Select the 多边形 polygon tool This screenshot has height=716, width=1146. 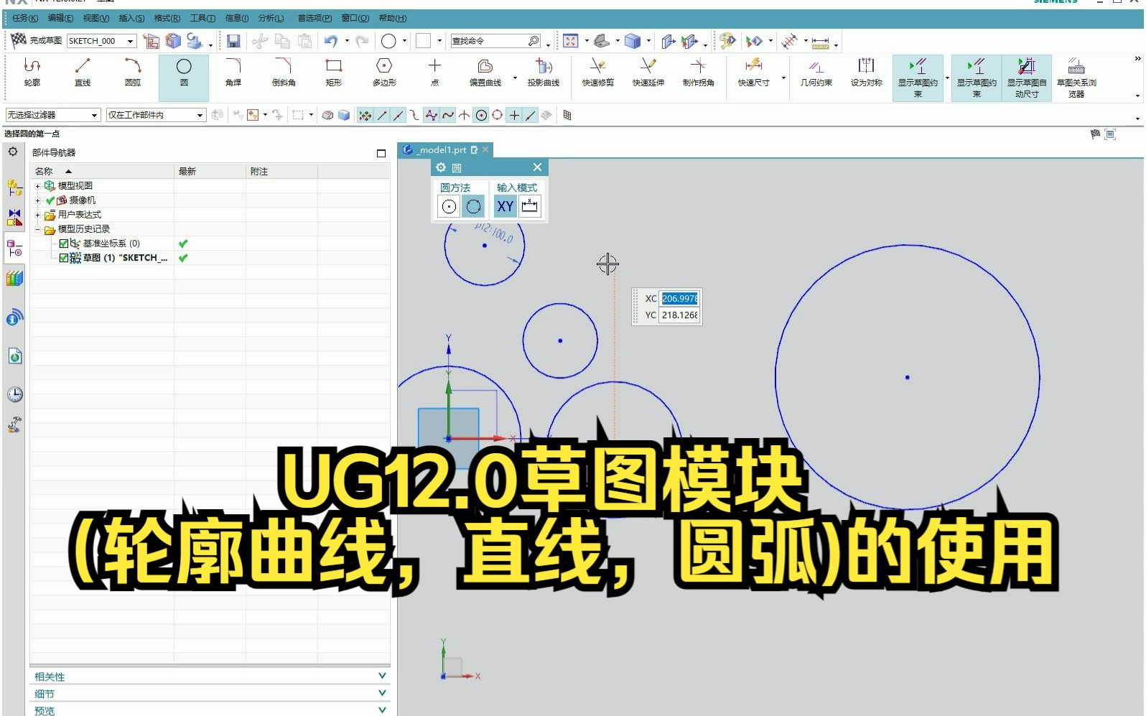(x=384, y=73)
